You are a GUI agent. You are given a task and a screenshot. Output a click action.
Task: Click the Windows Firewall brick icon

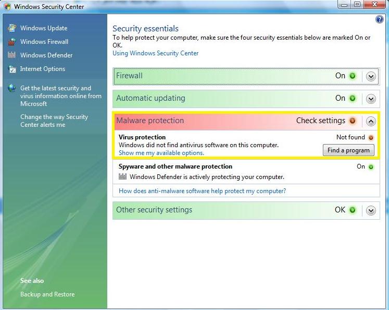tap(11, 42)
